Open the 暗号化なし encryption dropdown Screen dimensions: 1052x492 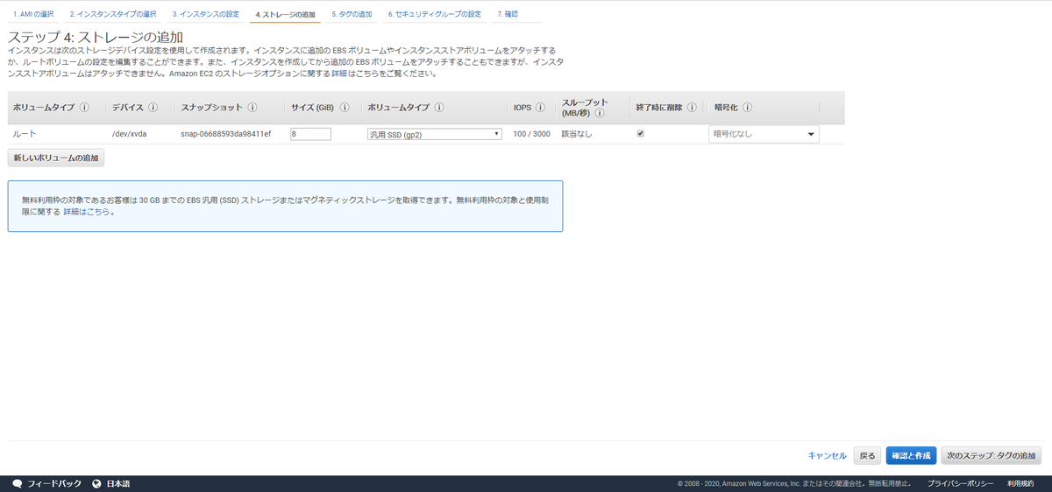764,134
